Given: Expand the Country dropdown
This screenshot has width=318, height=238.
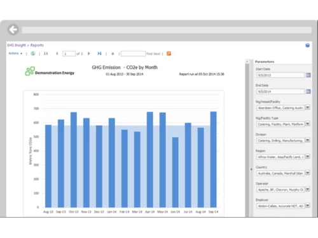Looking at the screenshot, I should [x=308, y=173].
